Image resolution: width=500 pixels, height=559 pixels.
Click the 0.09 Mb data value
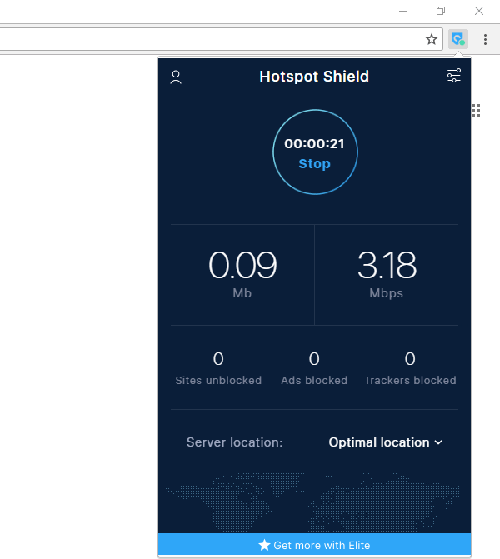pyautogui.click(x=242, y=265)
